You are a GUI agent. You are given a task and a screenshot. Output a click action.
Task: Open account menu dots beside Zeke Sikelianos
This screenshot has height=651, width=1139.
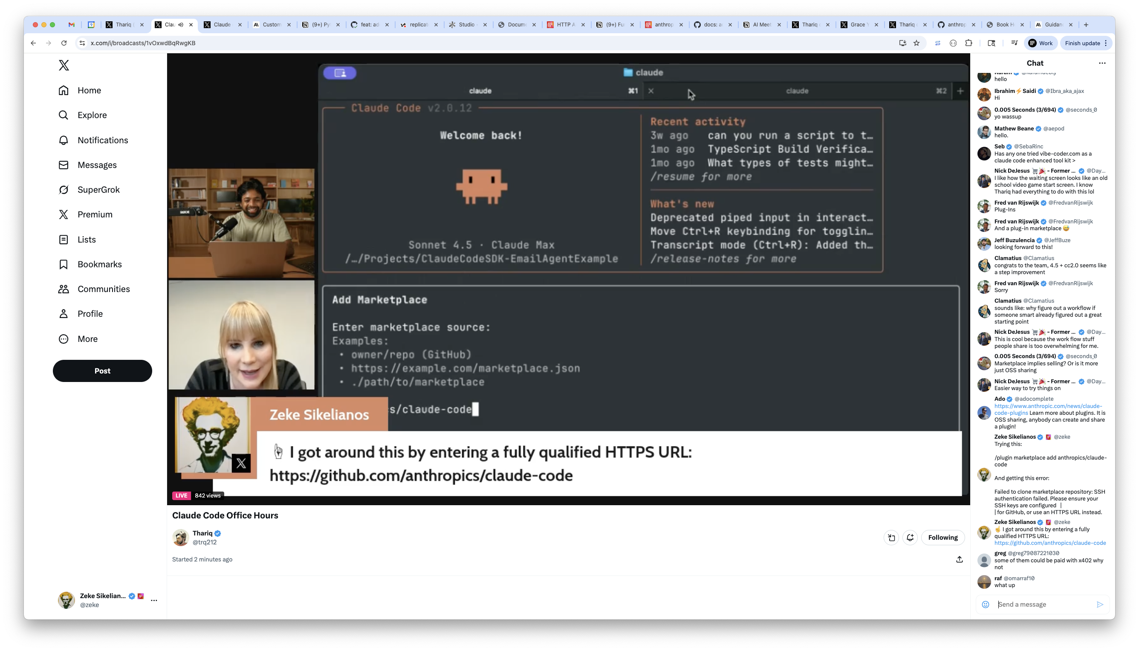(154, 600)
